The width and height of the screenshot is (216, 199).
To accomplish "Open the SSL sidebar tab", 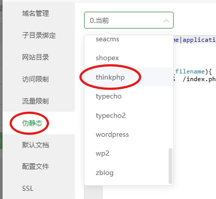I will coord(28,188).
